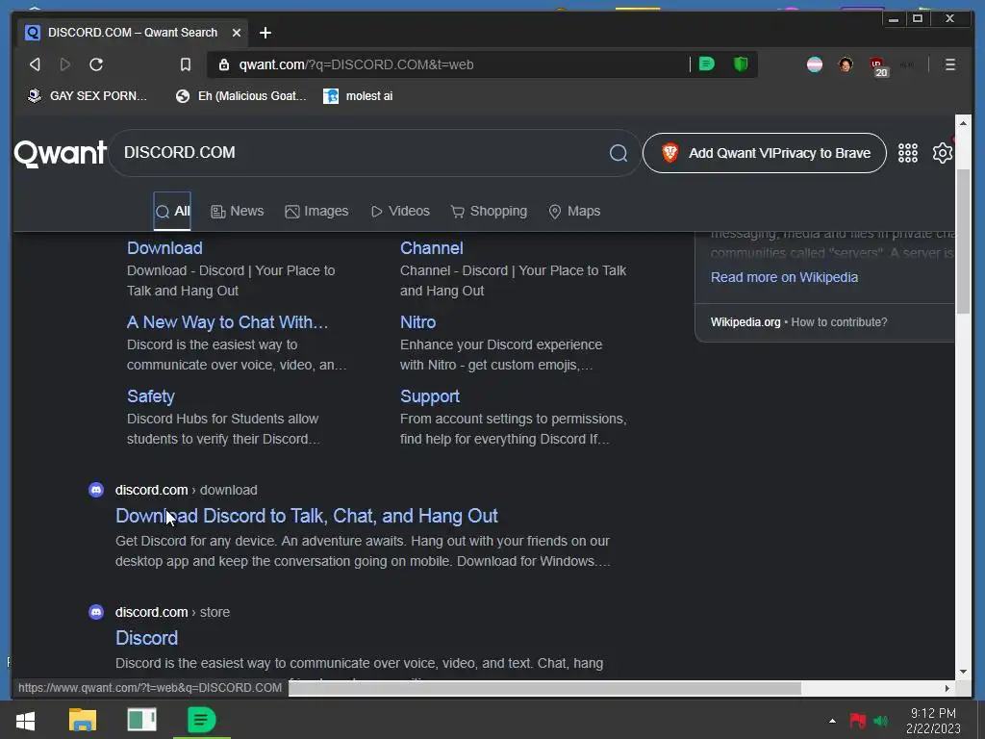Close the DISCORD.COM Qwant Search tab
Screen dimensions: 985x739
(x=237, y=33)
